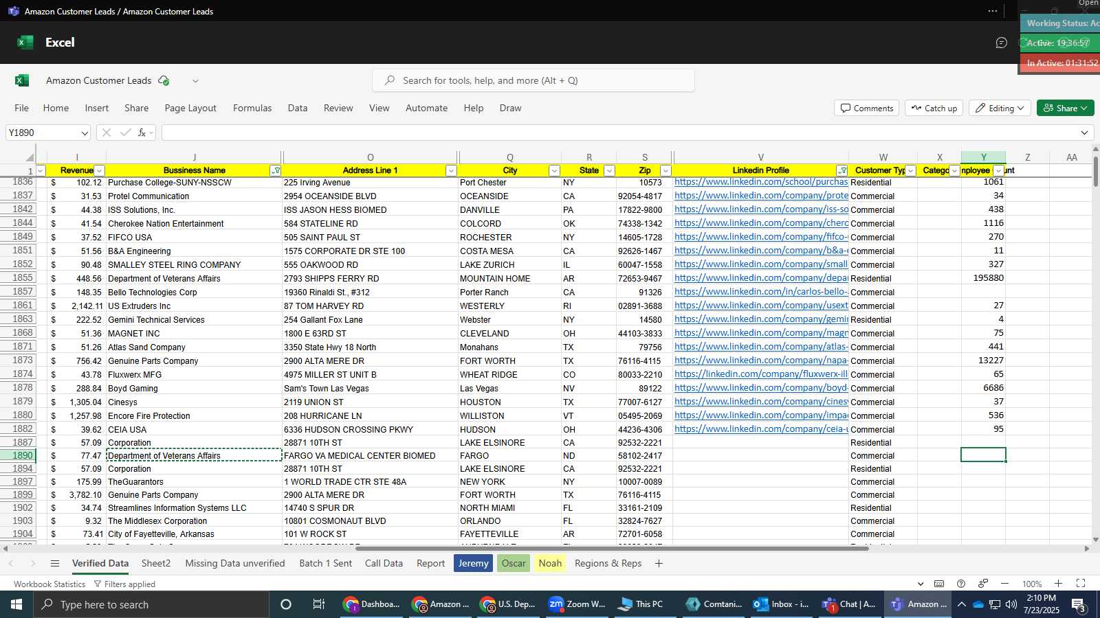This screenshot has height=618, width=1100.
Task: Switch to the Oscar sheet tab
Action: pyautogui.click(x=514, y=563)
